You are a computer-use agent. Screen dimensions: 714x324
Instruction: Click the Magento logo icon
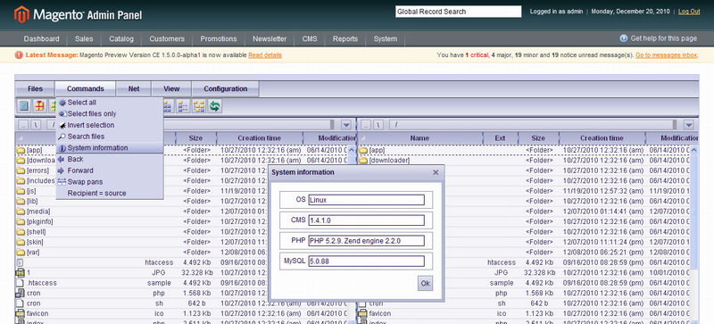point(21,14)
